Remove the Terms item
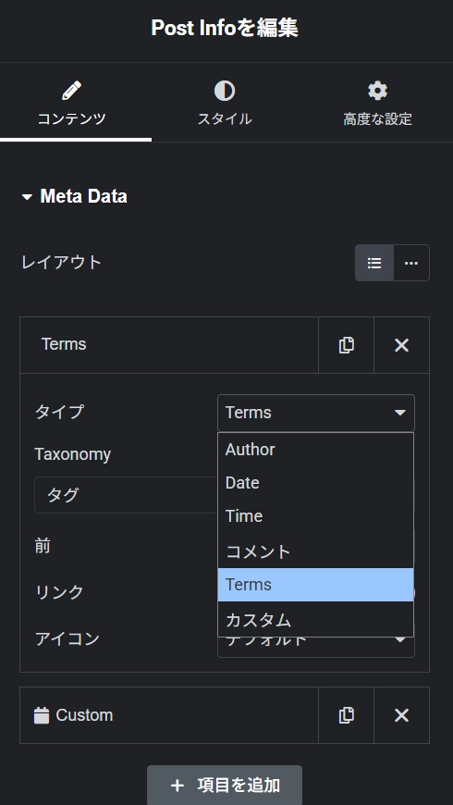453x805 pixels. [x=402, y=345]
